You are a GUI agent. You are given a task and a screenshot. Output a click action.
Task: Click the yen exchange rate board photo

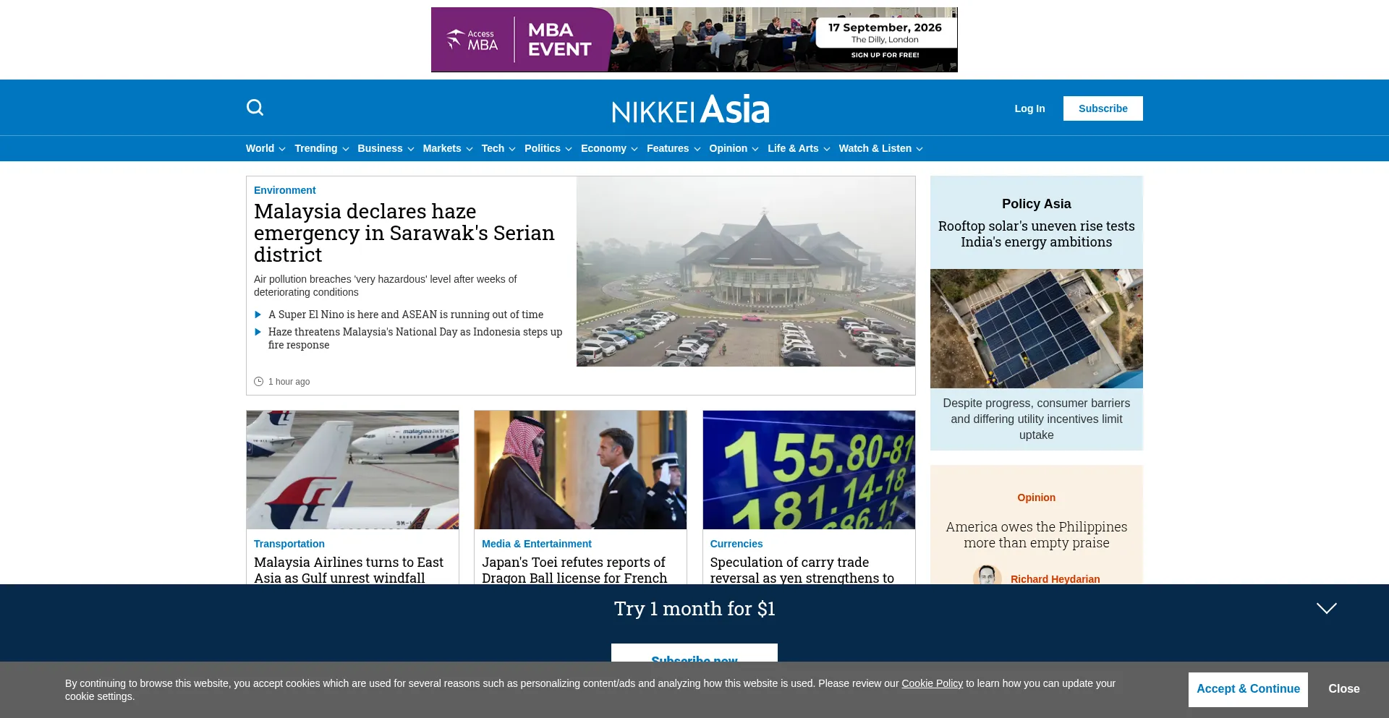pyautogui.click(x=809, y=470)
